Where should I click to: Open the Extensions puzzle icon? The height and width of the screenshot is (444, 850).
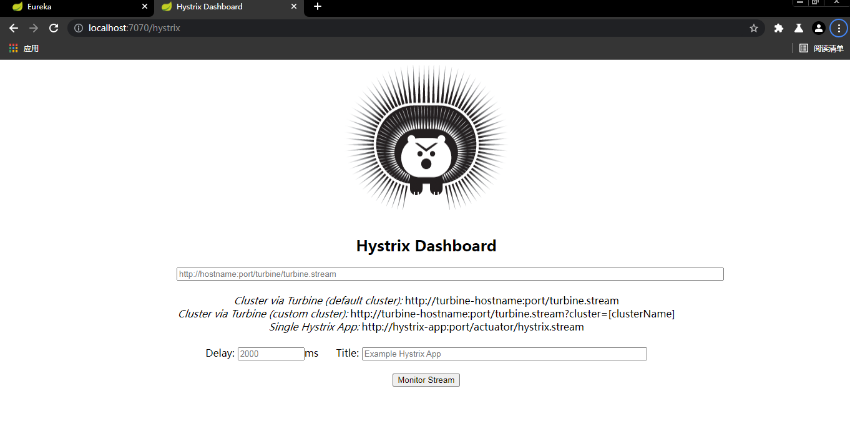pos(778,28)
